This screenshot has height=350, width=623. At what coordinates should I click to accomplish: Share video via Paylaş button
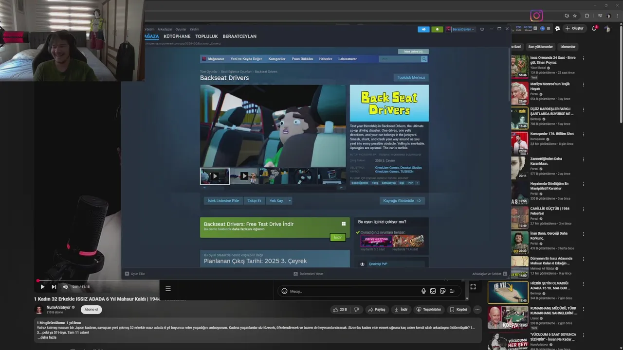[376, 310]
